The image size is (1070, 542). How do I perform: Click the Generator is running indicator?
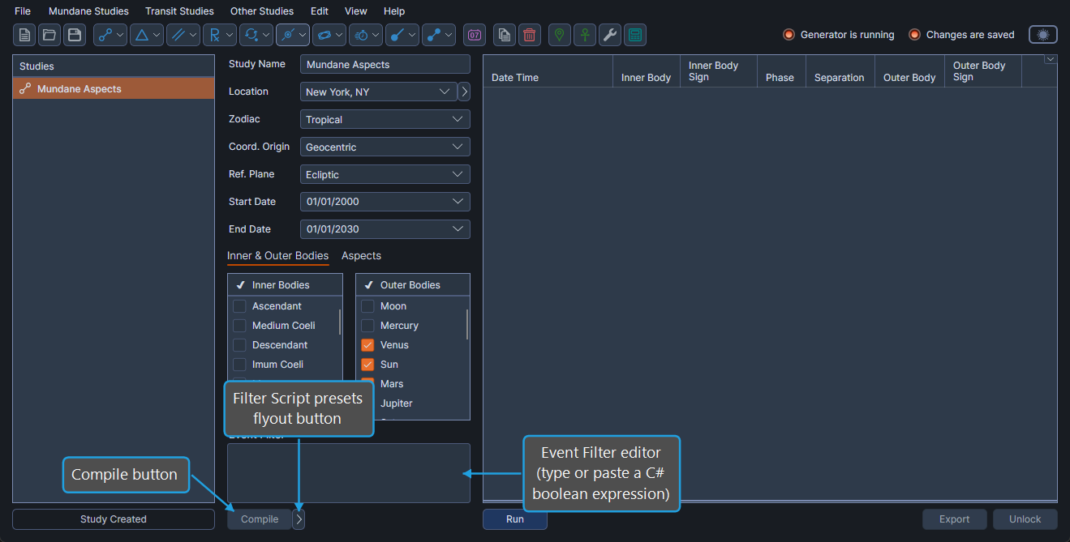tap(838, 35)
